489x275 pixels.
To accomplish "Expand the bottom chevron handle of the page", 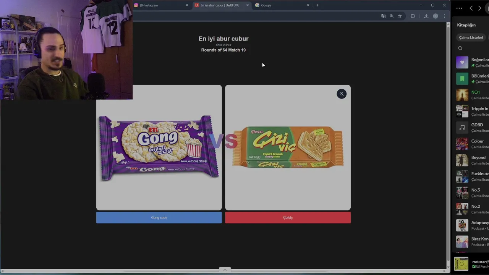I will tap(225, 270).
